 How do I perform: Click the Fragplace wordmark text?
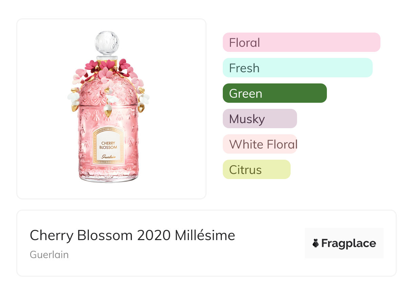coord(348,243)
